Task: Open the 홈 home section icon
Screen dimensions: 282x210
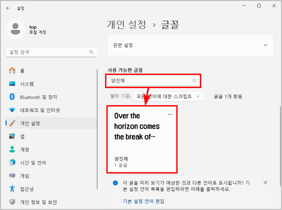Action: 13,70
